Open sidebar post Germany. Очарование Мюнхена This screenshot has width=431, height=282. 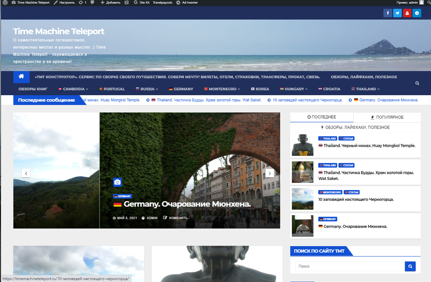[353, 227]
